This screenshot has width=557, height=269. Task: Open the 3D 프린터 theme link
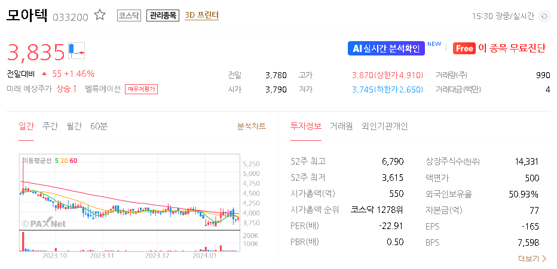[201, 16]
